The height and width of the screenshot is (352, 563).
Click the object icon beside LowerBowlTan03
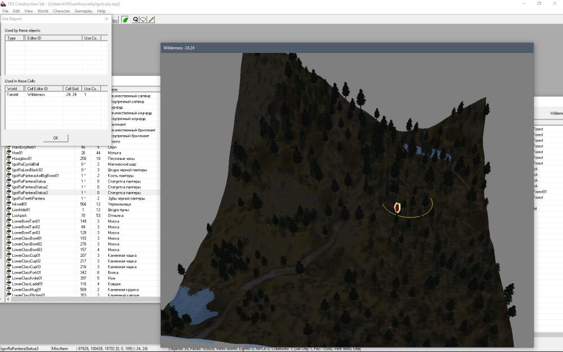[x=9, y=233]
